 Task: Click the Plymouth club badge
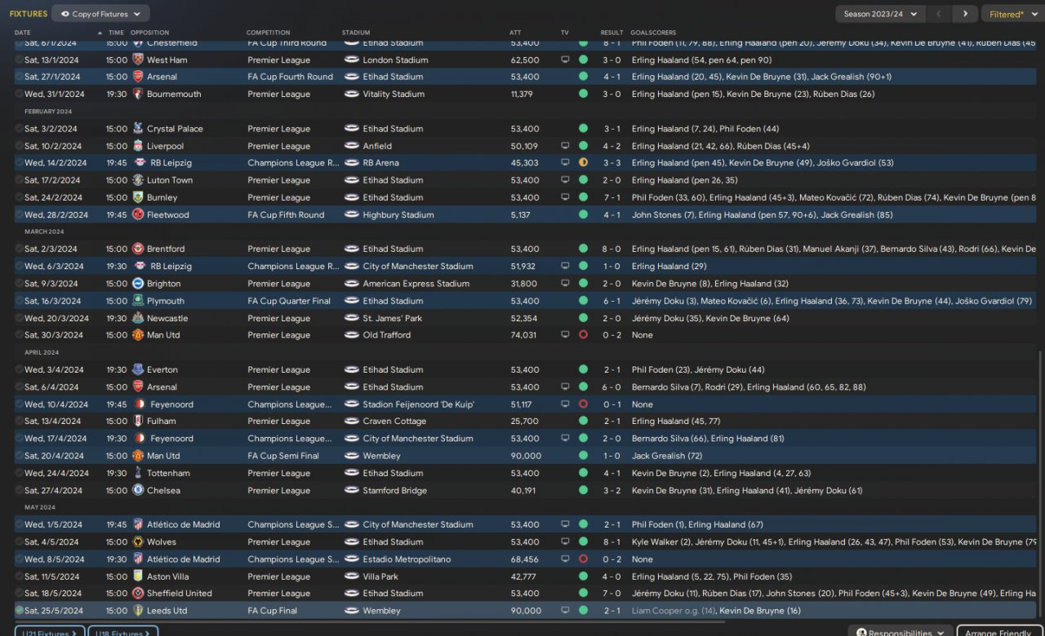[x=138, y=301]
